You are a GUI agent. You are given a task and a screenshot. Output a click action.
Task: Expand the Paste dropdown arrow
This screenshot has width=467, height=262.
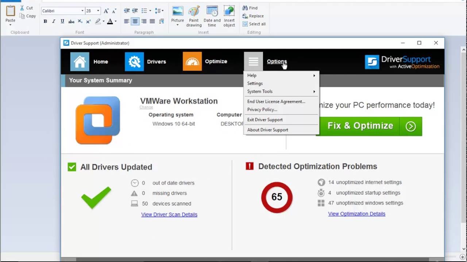pyautogui.click(x=11, y=25)
